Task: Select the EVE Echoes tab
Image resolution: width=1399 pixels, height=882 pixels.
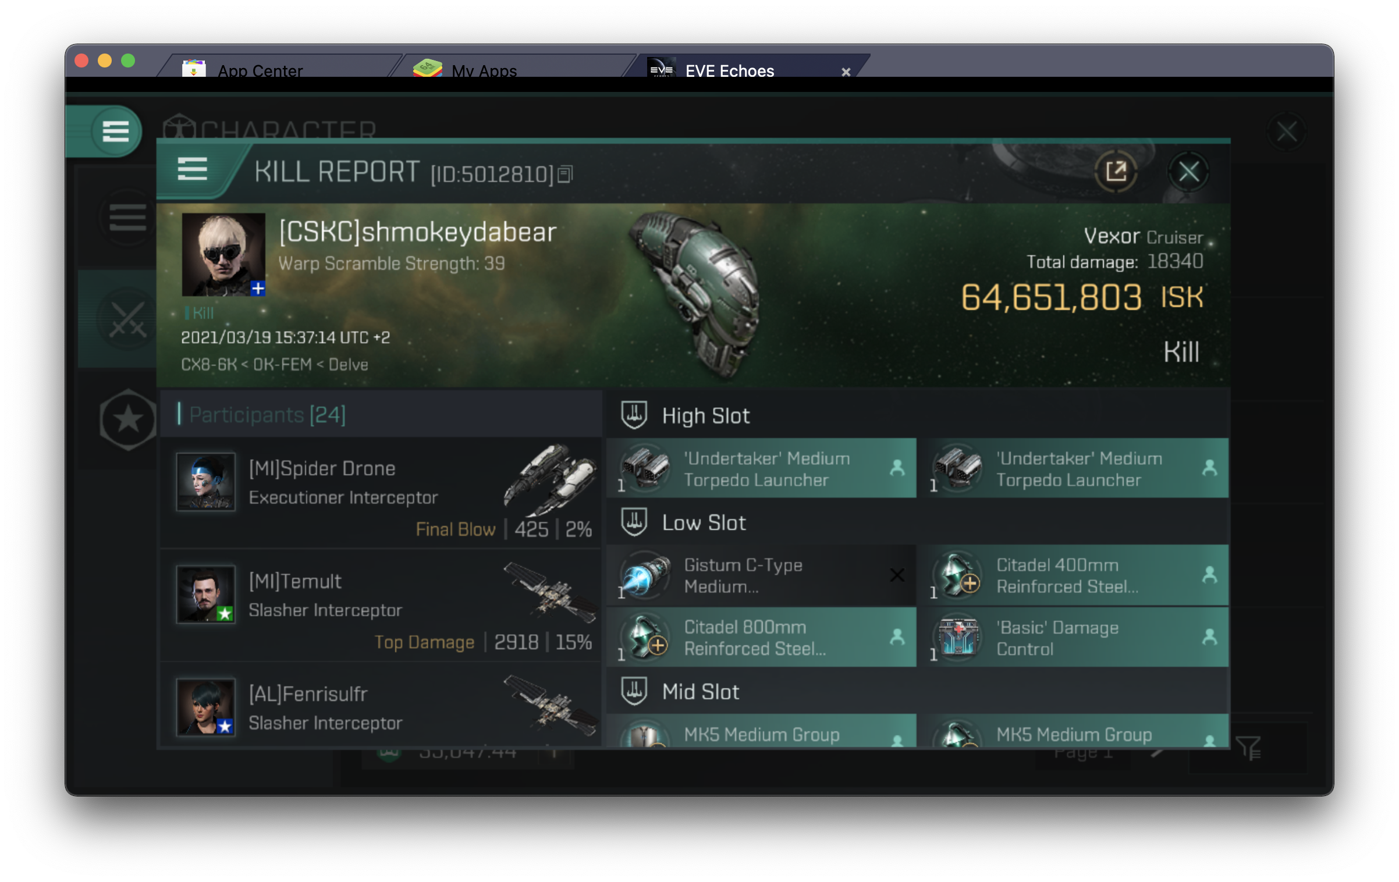Action: [x=745, y=67]
